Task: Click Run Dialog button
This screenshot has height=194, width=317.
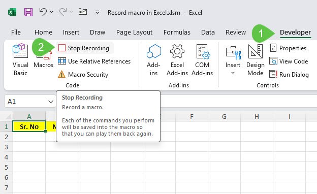Action: [289, 74]
